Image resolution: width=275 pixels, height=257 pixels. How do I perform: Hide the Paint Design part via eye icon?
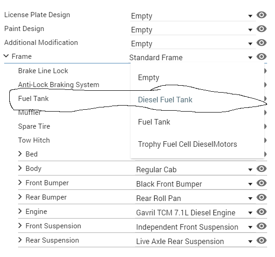(262, 29)
